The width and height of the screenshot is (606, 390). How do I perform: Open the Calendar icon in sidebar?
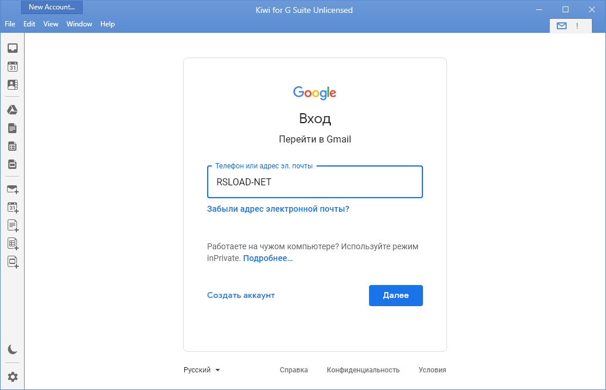[12, 67]
